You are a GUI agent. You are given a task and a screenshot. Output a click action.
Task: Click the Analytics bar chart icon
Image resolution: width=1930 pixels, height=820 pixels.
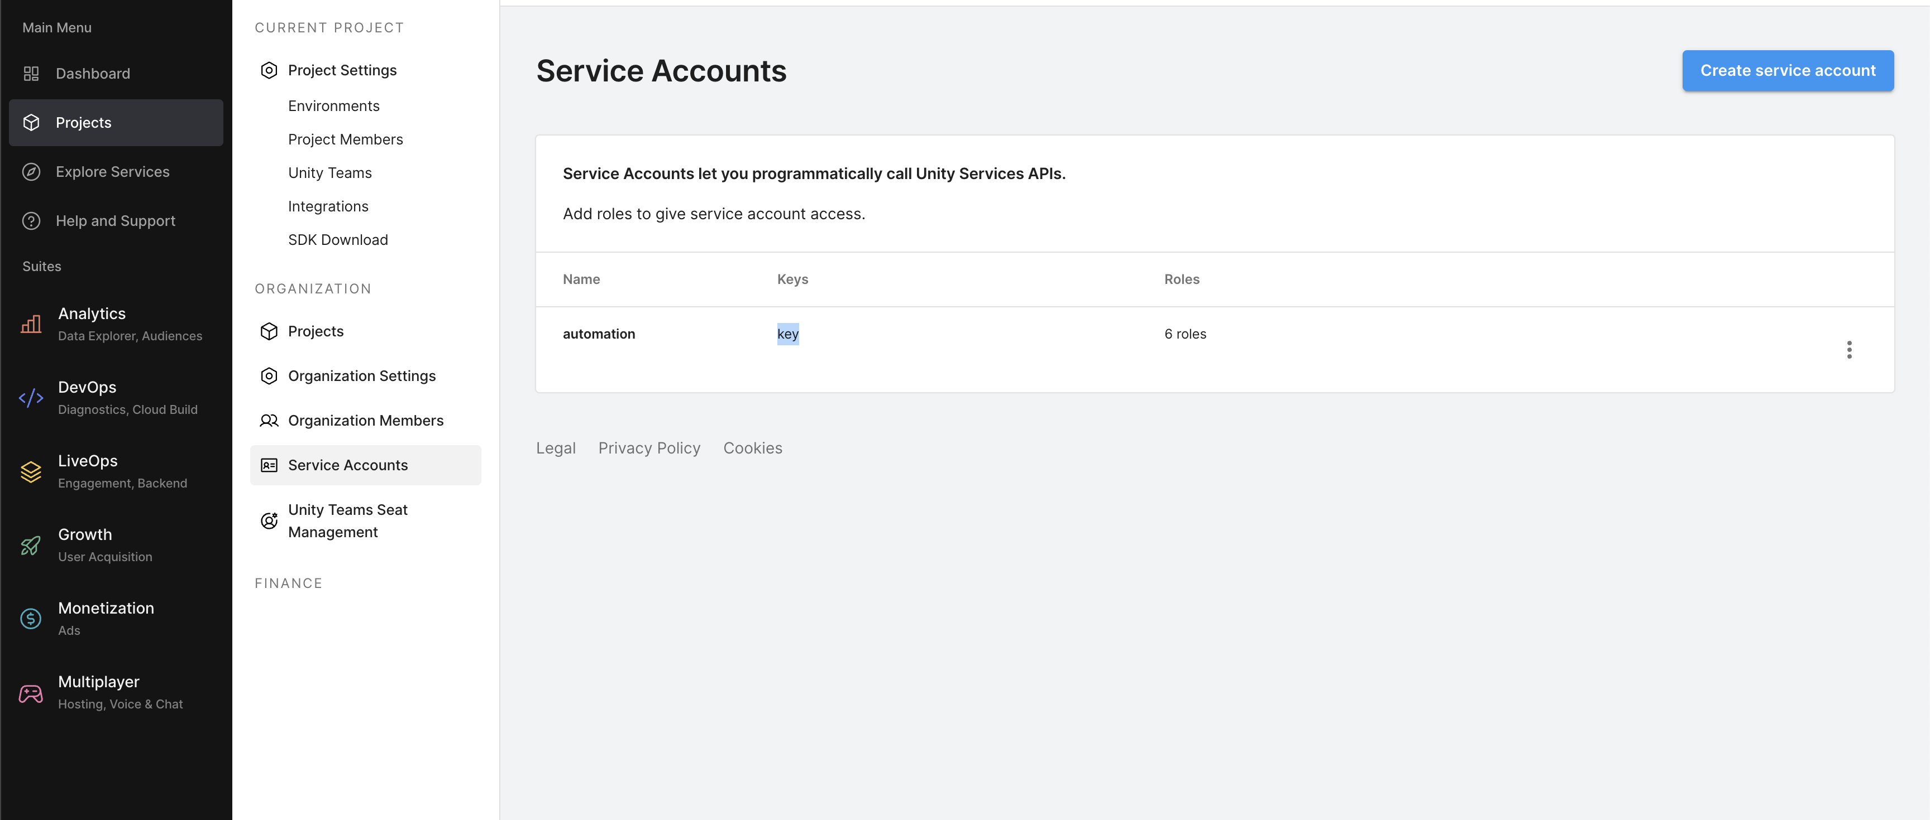point(31,324)
